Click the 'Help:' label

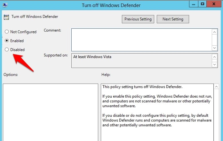tap(106, 75)
